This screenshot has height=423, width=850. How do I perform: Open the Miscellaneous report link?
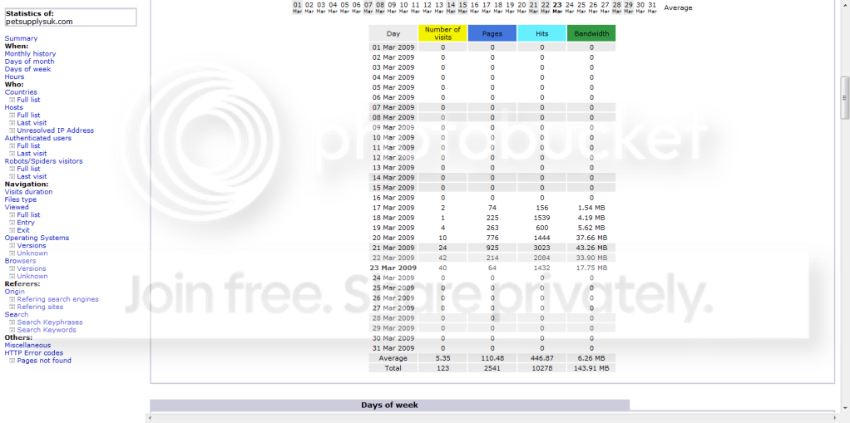pos(27,345)
